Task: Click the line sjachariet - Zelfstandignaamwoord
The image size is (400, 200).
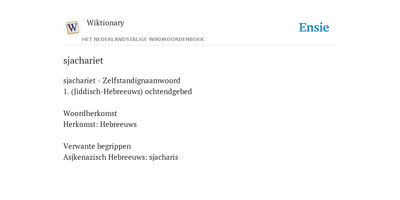Action: [122, 81]
